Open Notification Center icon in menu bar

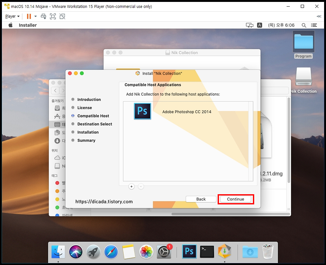click(x=314, y=25)
